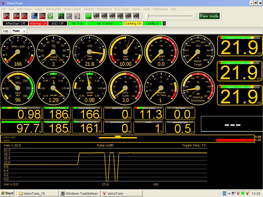Click the Warmup On status indicator
The height and width of the screenshot is (197, 263).
click(38, 23)
